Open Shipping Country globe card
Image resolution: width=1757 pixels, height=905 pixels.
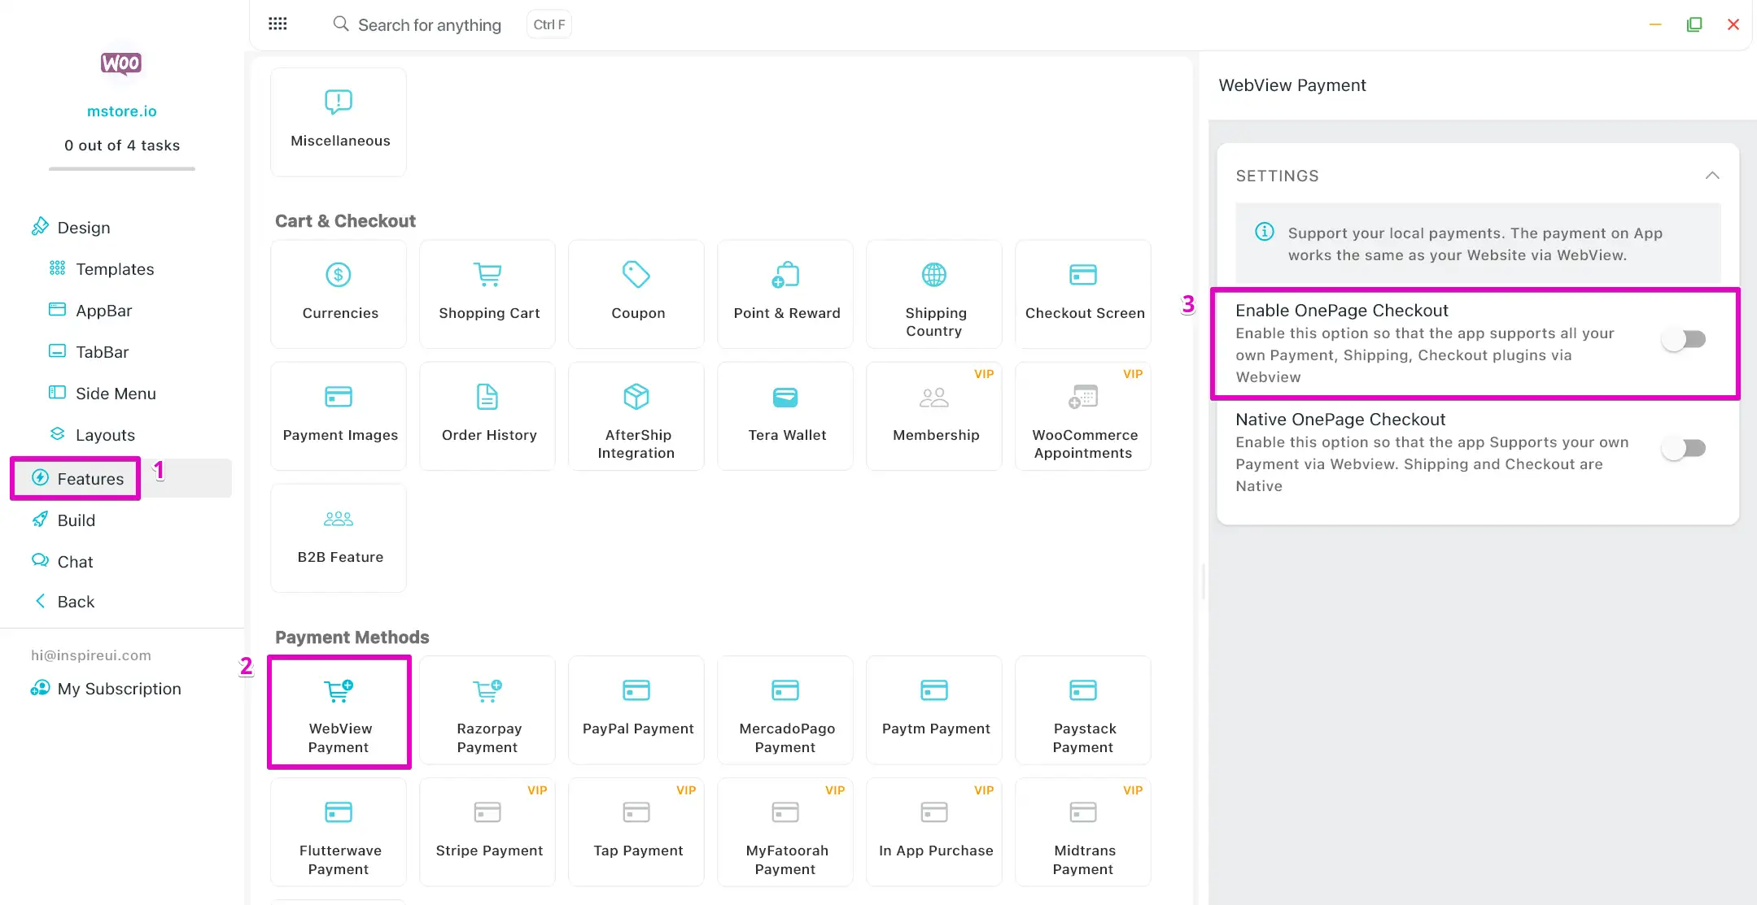tap(933, 294)
